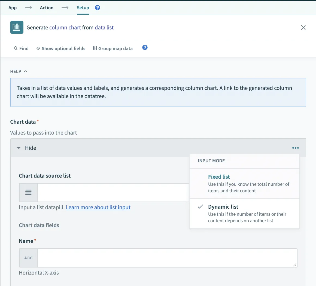Click the column chart app icon
Image resolution: width=316 pixels, height=286 pixels.
coord(17,27)
